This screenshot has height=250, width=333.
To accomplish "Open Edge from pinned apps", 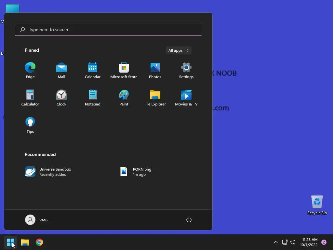I will click(30, 71).
